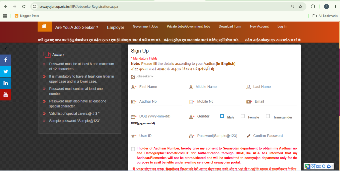Click the New Account link

(x=259, y=27)
